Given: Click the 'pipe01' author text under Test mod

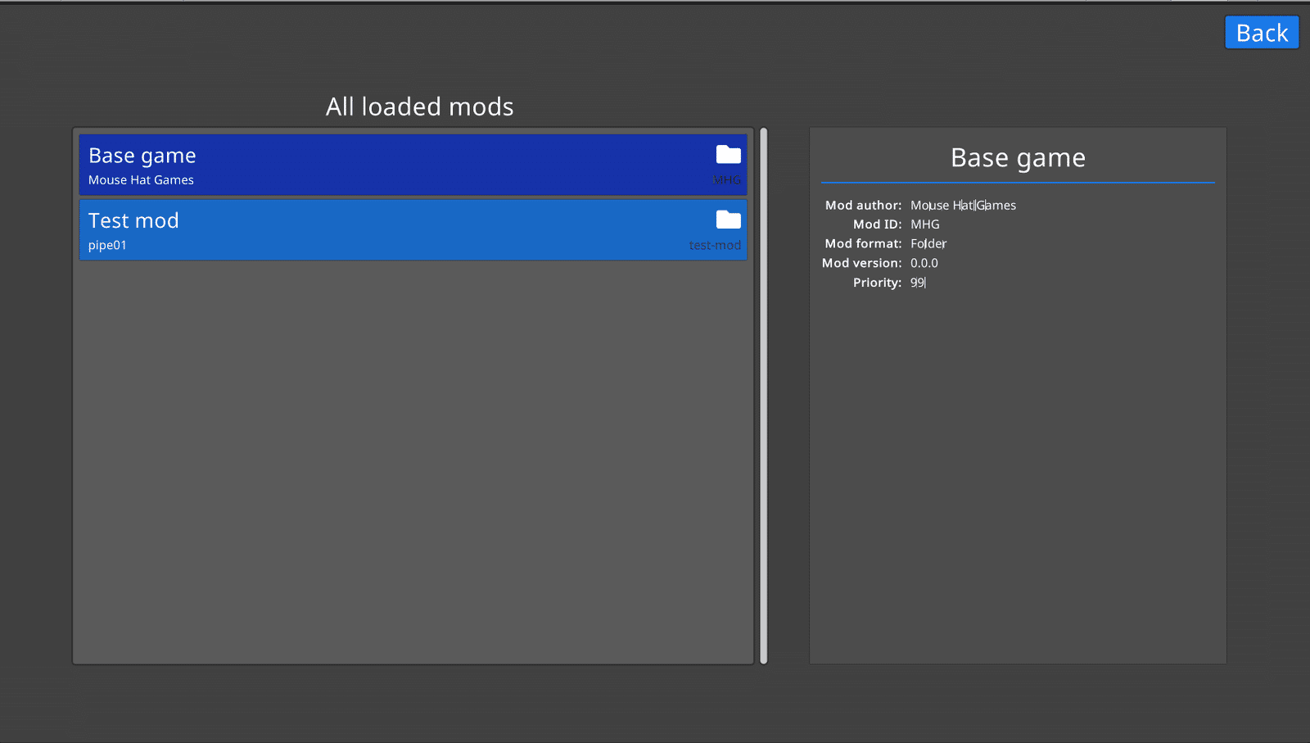Looking at the screenshot, I should 107,245.
